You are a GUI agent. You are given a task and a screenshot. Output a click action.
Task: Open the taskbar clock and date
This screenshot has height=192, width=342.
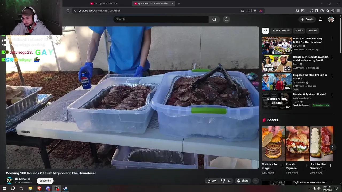click(327, 189)
